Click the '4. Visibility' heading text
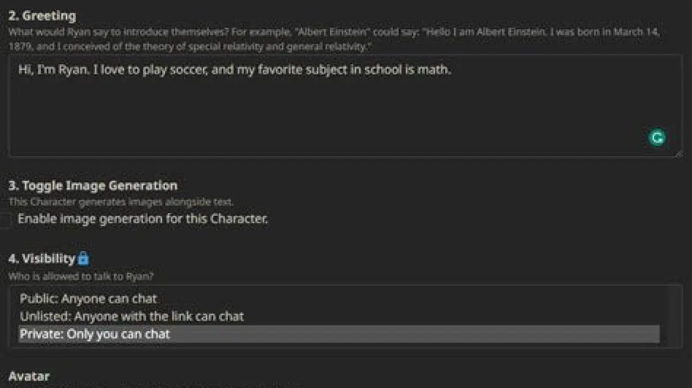This screenshot has width=692, height=388. click(42, 258)
